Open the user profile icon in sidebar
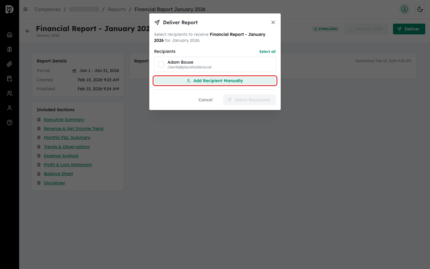The image size is (430, 269). 10,108
